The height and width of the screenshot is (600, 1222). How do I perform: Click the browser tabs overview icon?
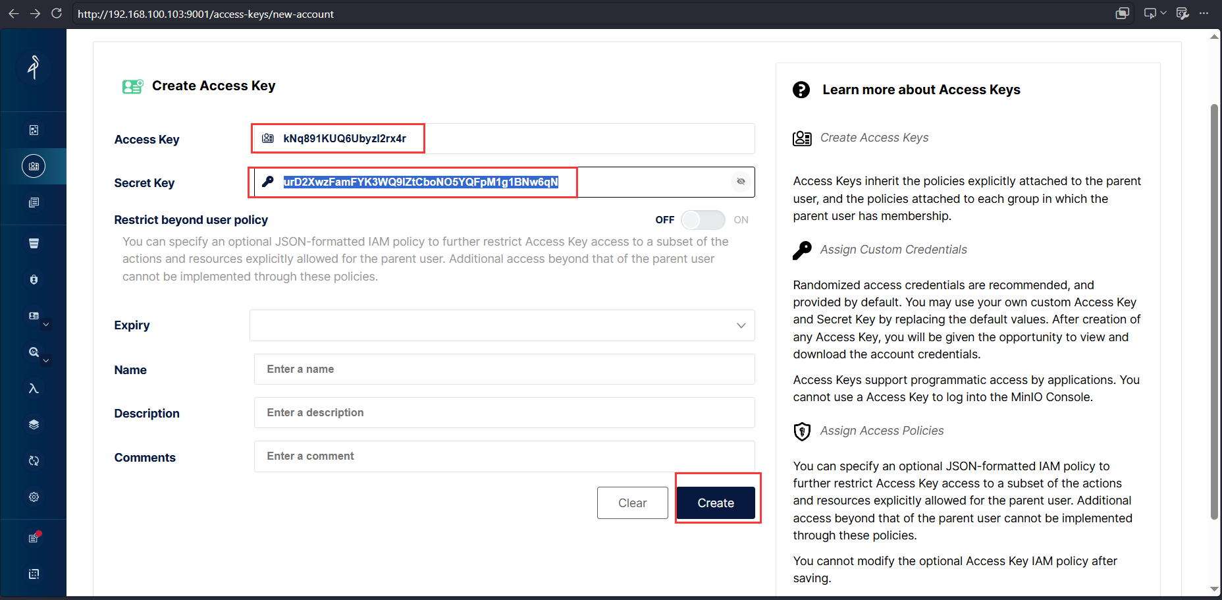[x=1123, y=13]
